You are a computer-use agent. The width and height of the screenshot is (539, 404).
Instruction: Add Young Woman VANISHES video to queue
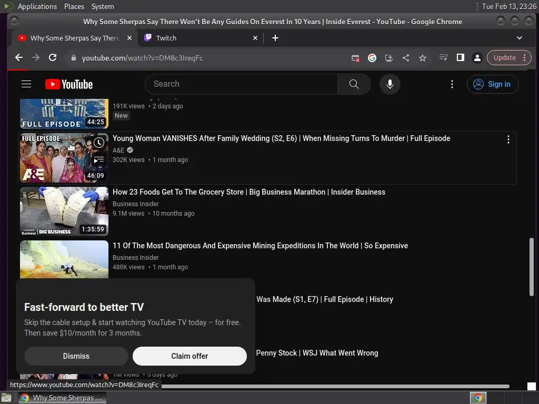tap(99, 160)
